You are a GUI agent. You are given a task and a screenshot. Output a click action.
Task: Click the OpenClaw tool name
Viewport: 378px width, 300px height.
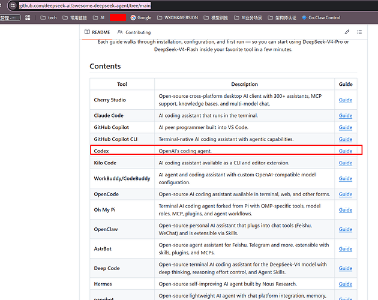pyautogui.click(x=106, y=229)
